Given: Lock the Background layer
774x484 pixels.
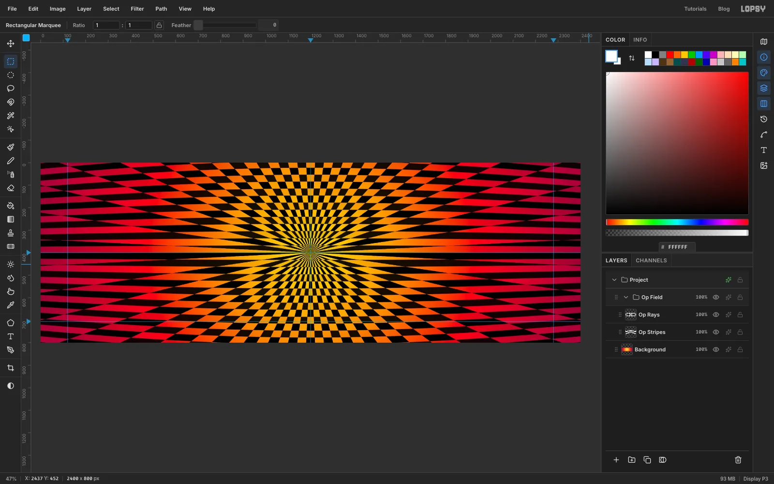Looking at the screenshot, I should pyautogui.click(x=740, y=349).
